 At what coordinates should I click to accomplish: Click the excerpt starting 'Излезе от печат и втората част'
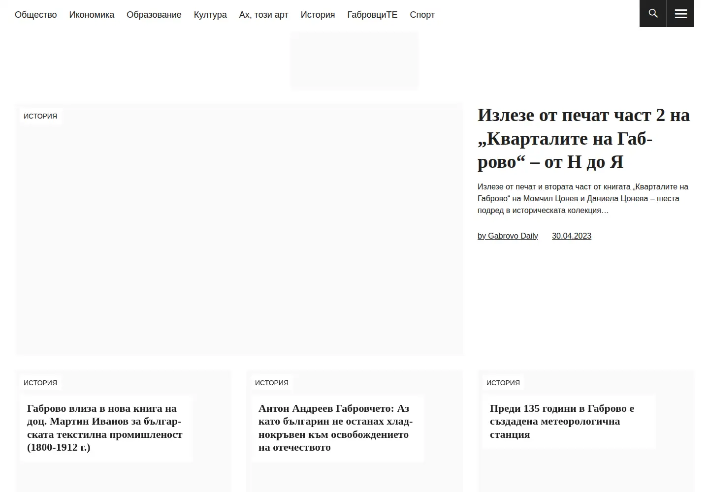[583, 198]
